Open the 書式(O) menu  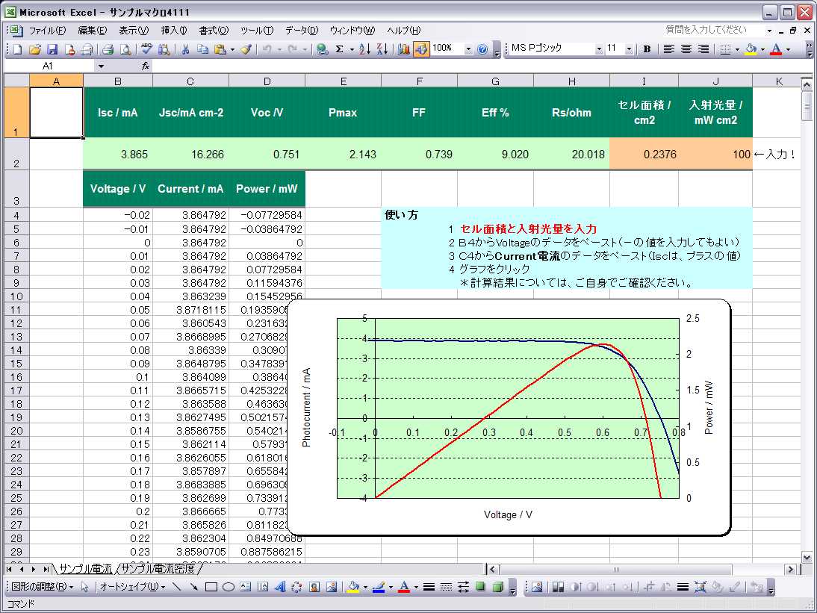coord(214,31)
